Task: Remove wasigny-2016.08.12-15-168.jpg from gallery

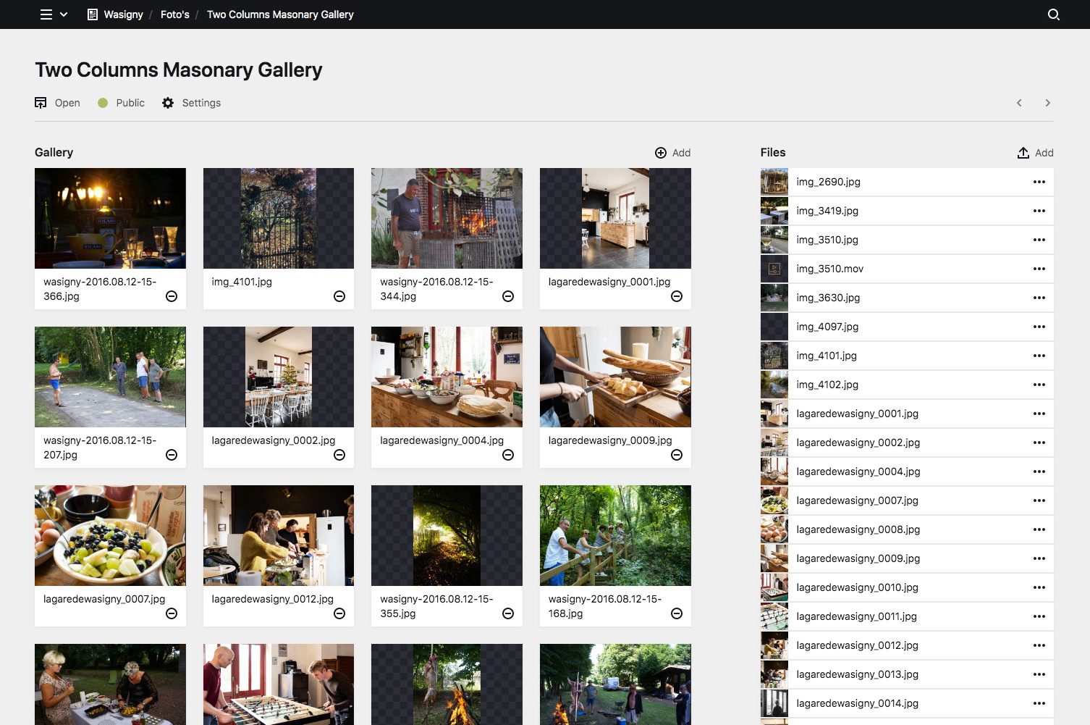Action: tap(677, 613)
